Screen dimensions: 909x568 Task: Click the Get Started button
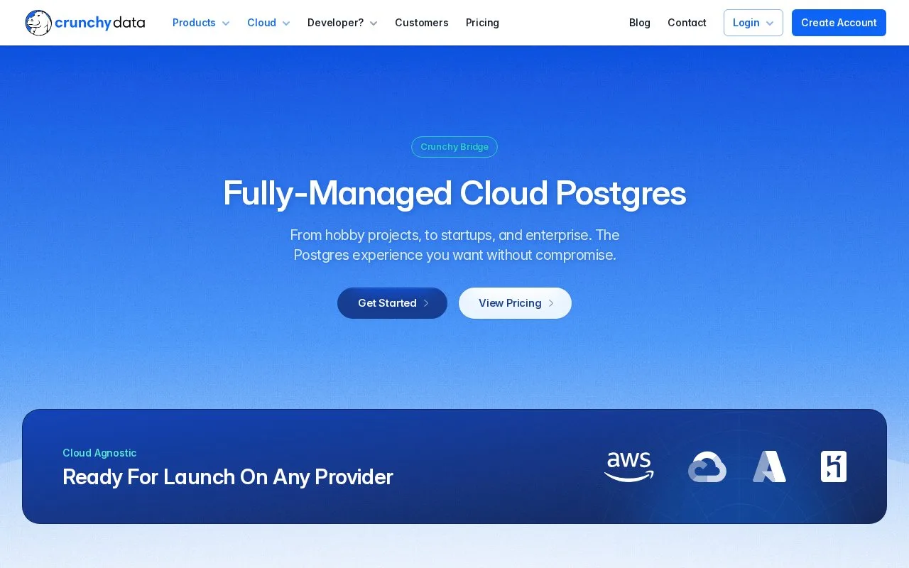tap(392, 303)
